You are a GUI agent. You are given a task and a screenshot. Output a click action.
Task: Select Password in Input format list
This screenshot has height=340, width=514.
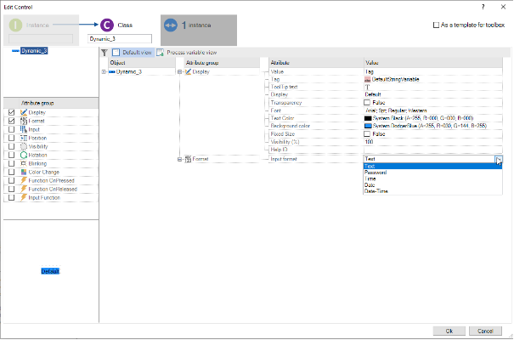coord(432,173)
